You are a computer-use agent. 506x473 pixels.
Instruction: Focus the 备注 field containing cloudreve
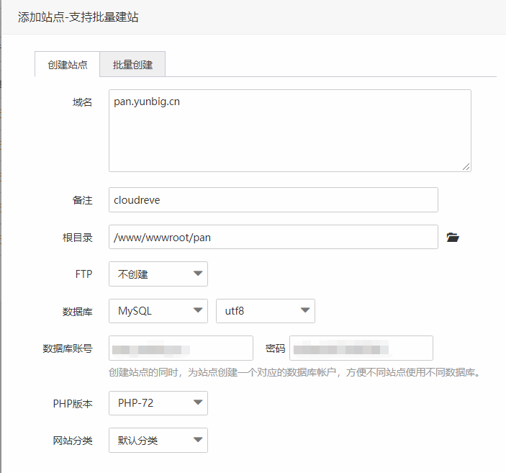pos(273,200)
